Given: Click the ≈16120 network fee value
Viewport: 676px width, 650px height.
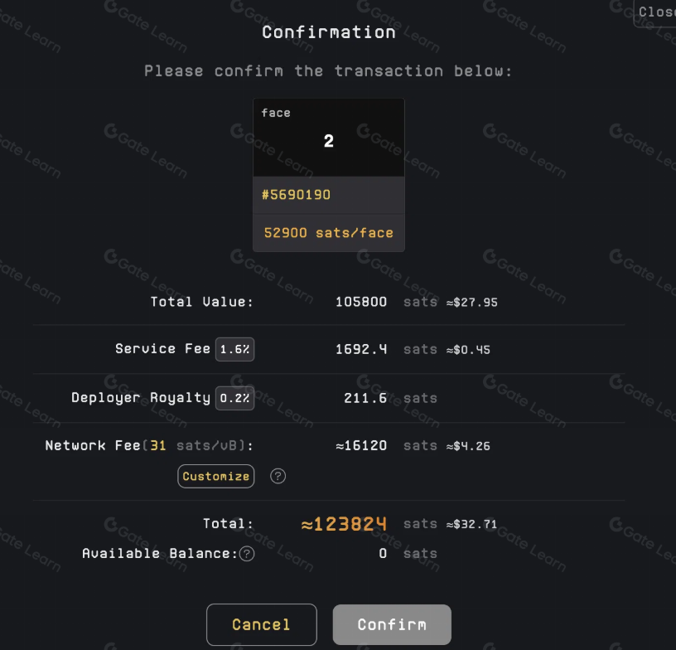Looking at the screenshot, I should click(360, 446).
